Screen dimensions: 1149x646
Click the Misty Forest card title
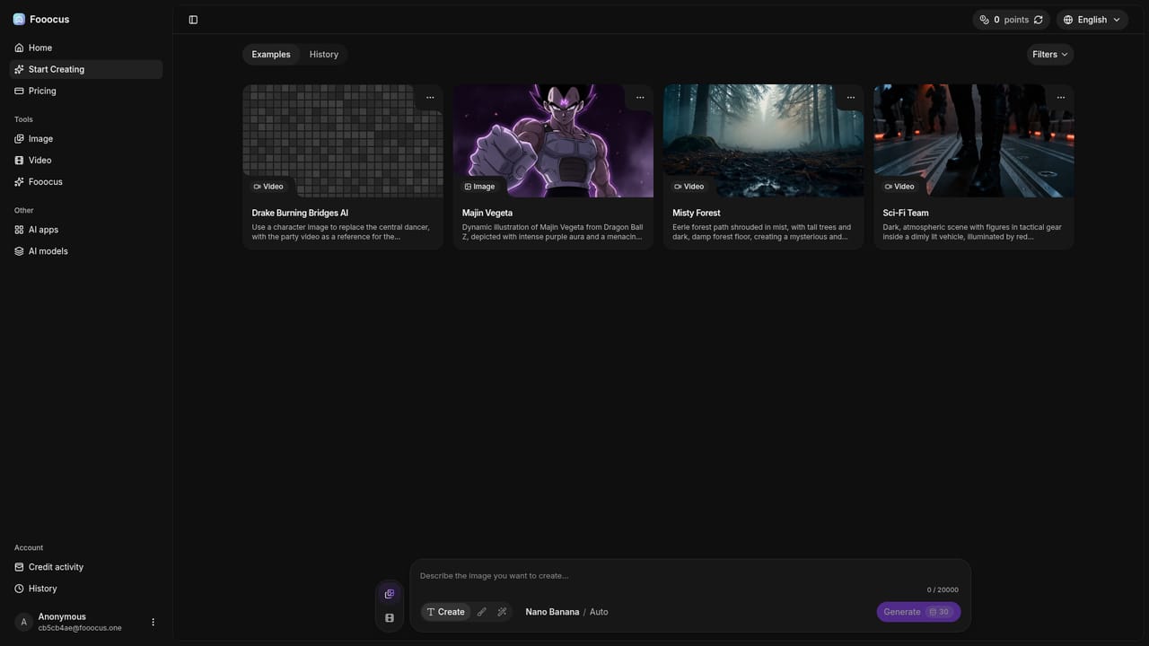pyautogui.click(x=697, y=213)
